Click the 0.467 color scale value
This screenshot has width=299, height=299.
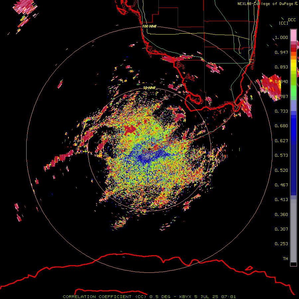coord(281,185)
